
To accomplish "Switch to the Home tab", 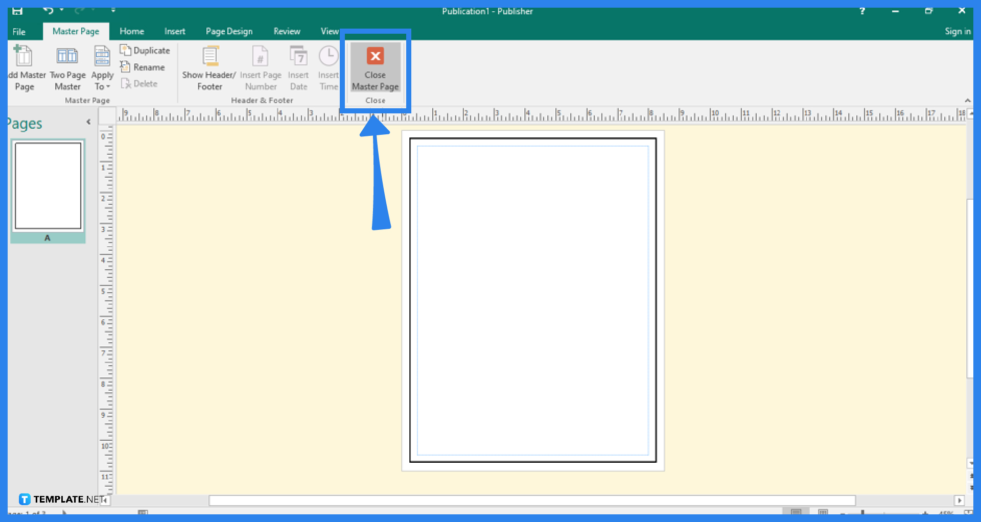I will pos(131,31).
